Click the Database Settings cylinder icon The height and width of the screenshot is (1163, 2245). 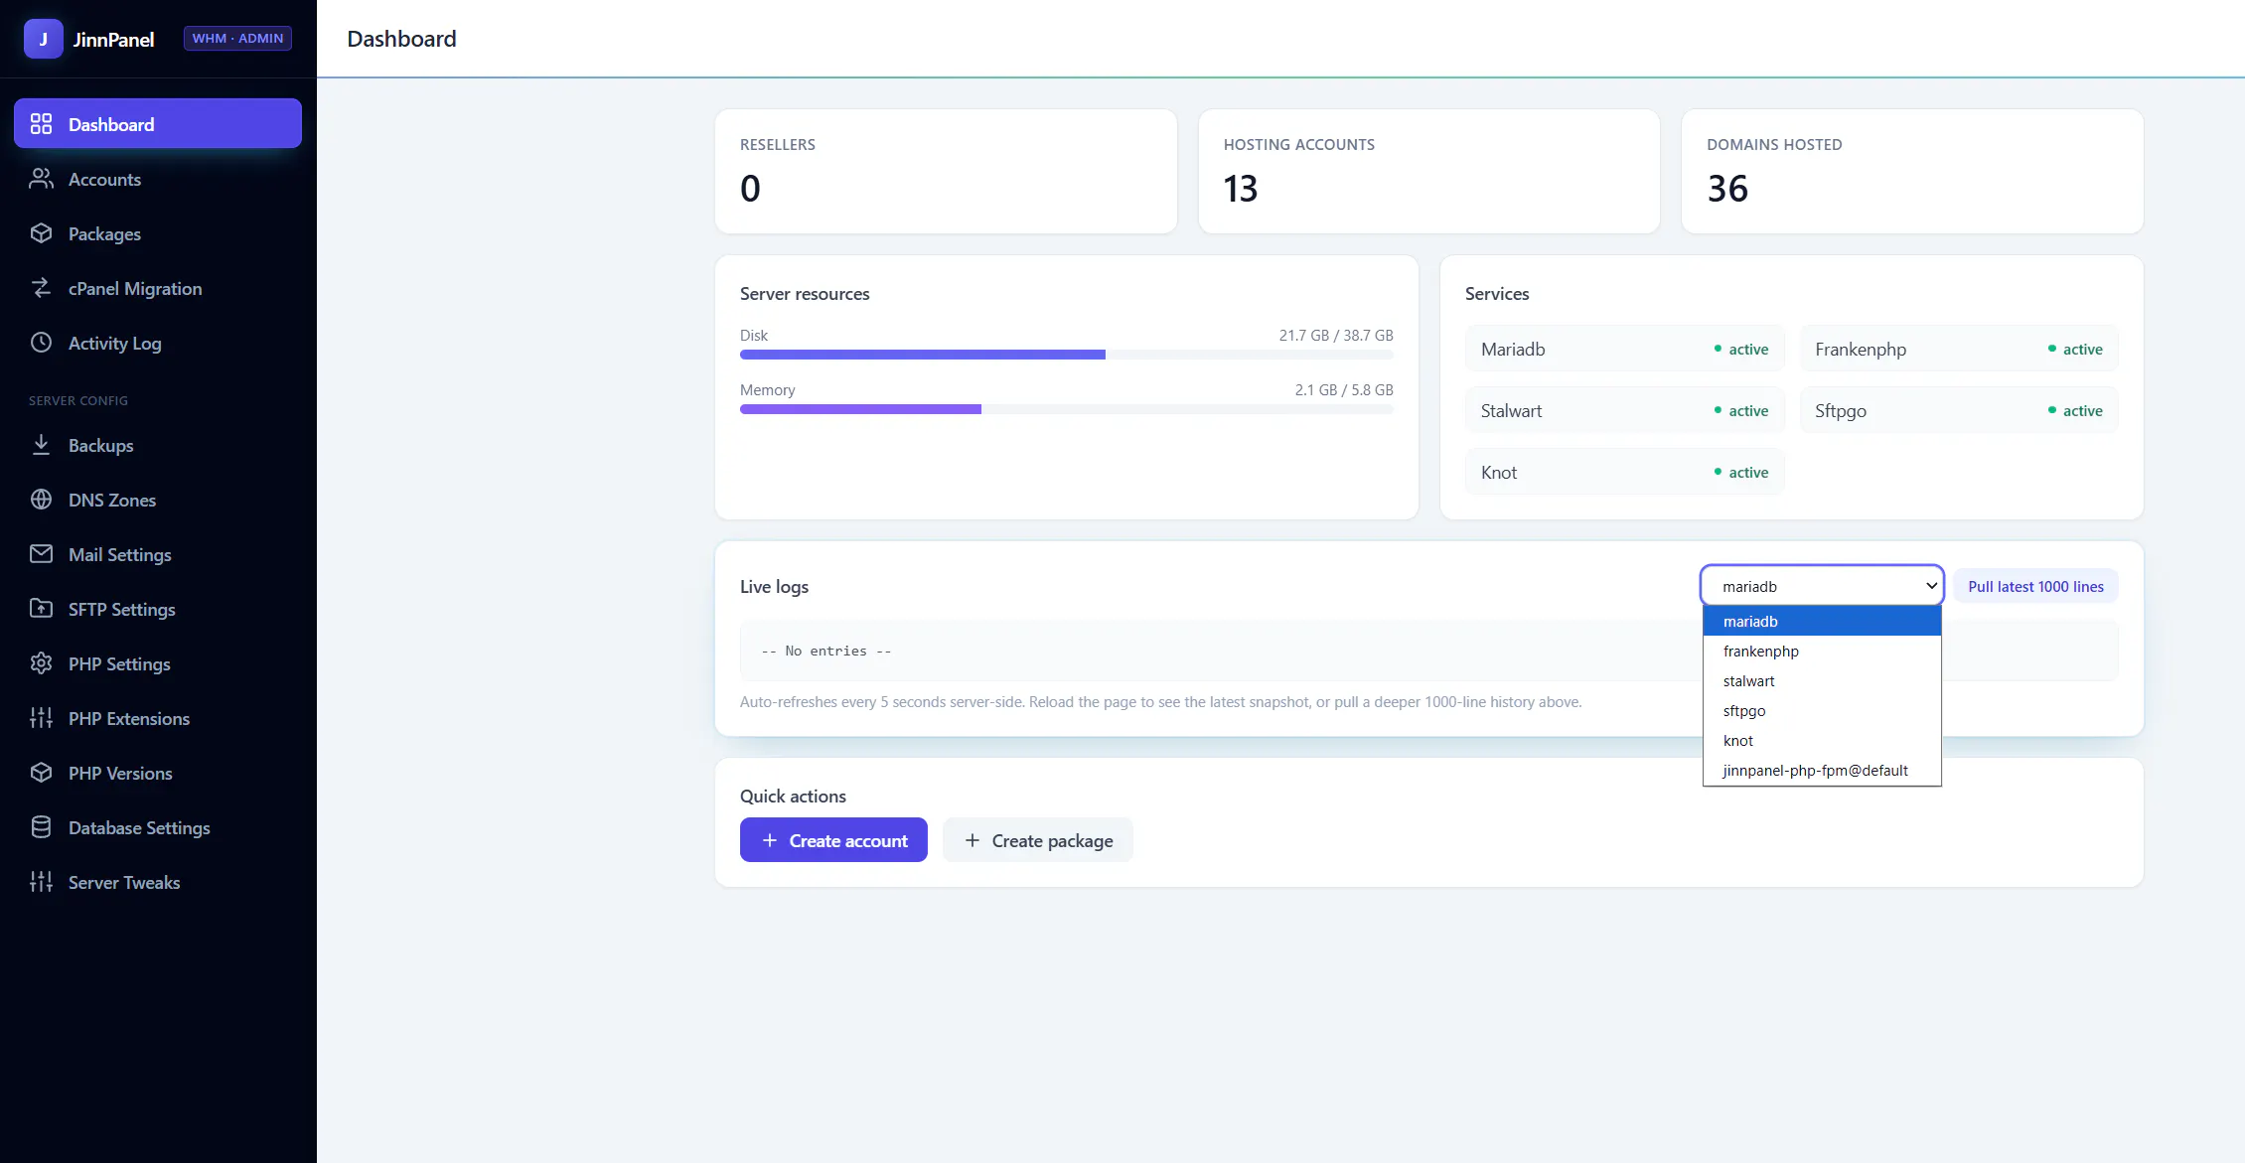click(41, 827)
